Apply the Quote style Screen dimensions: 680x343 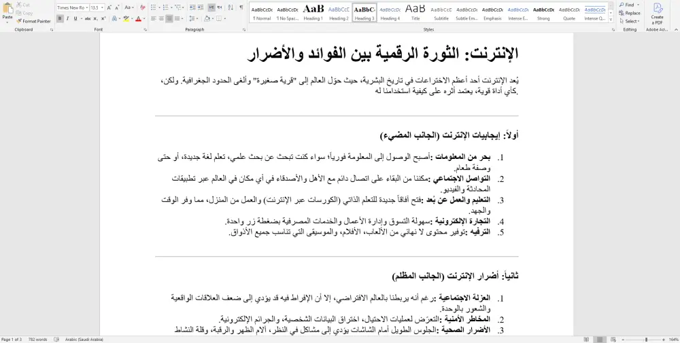coord(569,12)
